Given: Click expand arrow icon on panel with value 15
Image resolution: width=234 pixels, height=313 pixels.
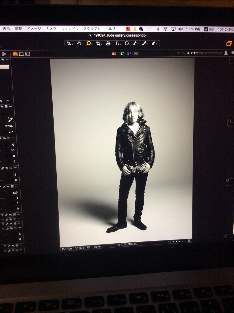Looking at the screenshot, I should pos(2,168).
